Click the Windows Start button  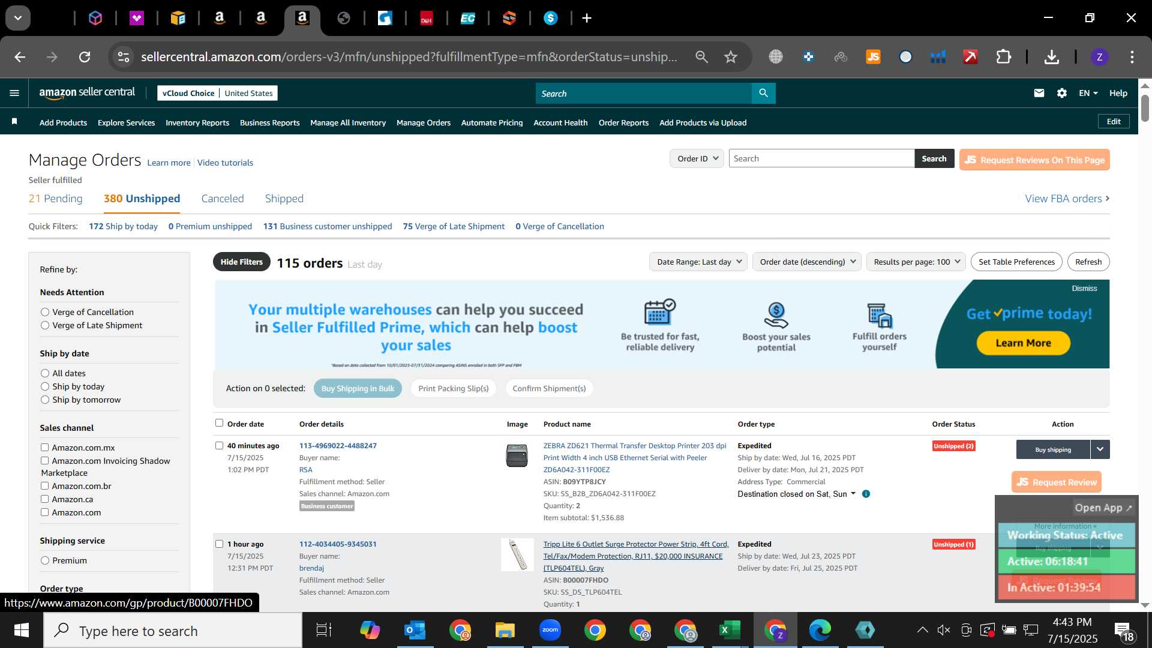pos(22,630)
